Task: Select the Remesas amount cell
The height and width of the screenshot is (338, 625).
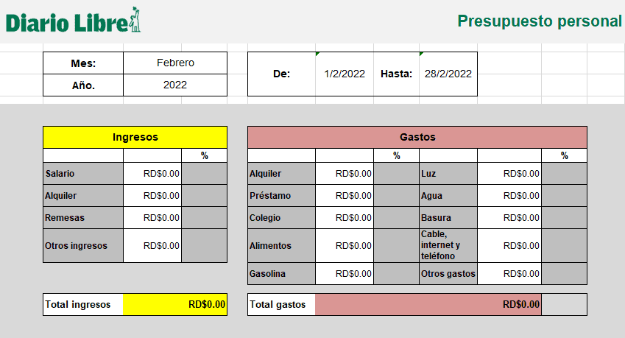Action: pos(152,218)
